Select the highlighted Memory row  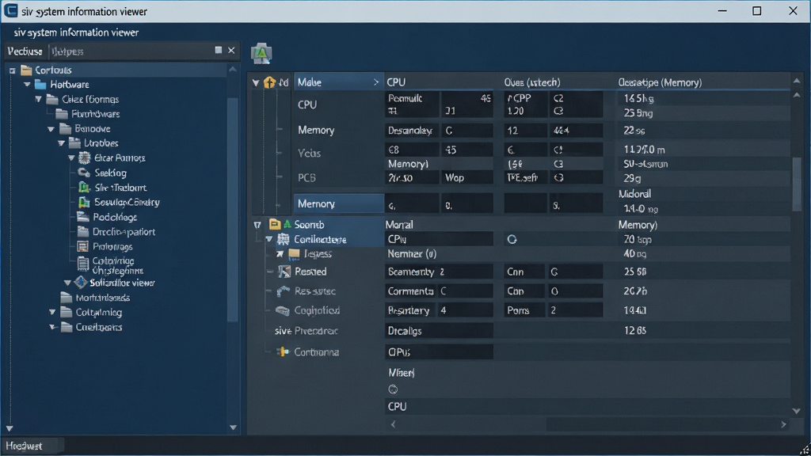click(339, 203)
